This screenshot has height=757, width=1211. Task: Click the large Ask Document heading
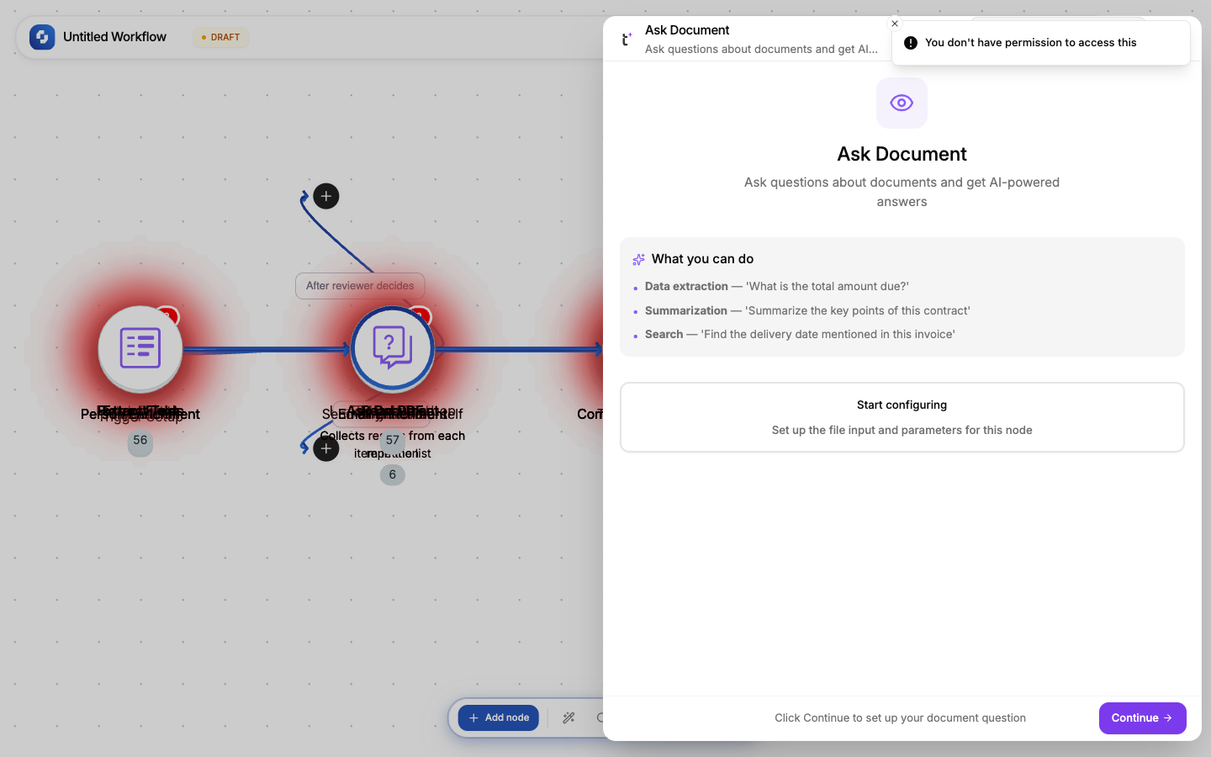[x=902, y=154]
